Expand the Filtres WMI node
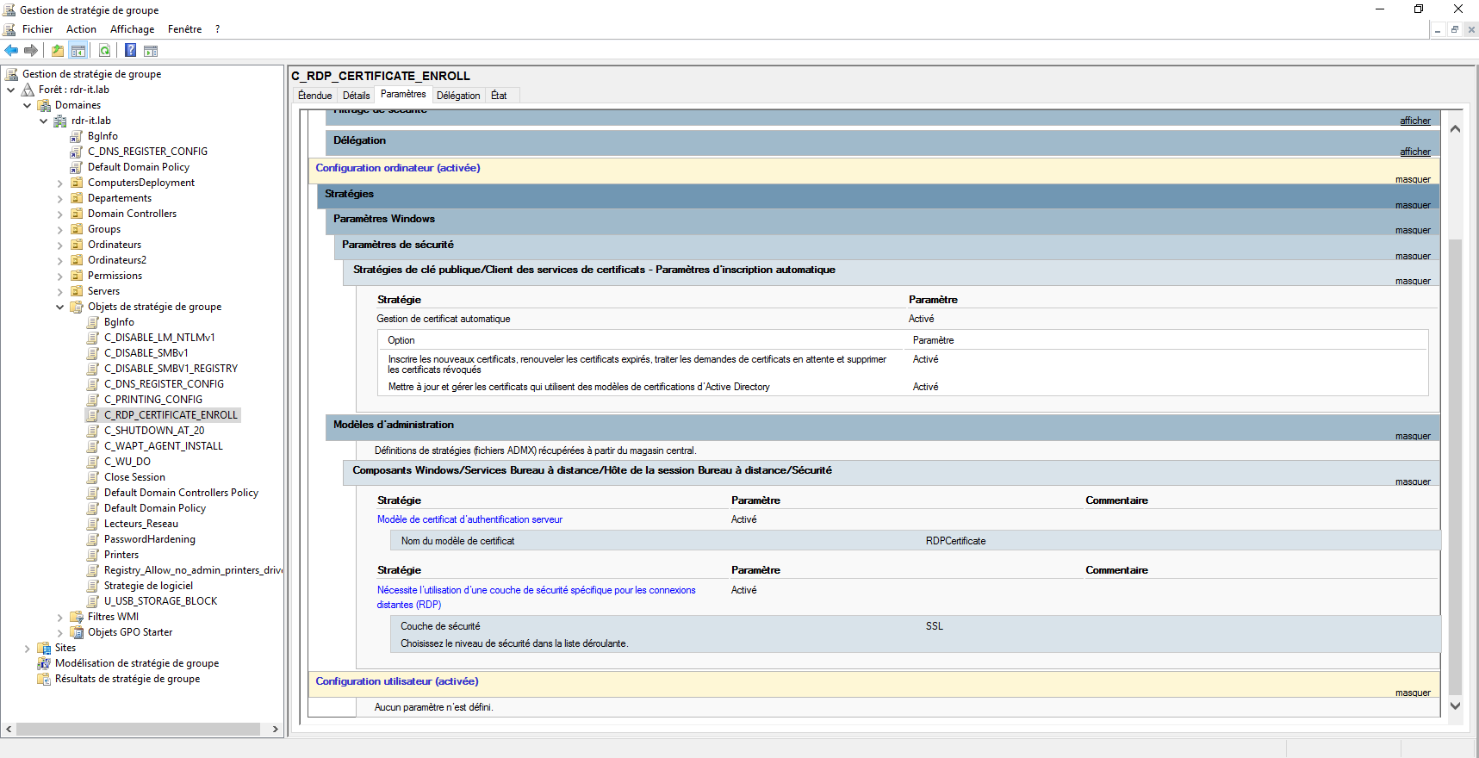Screen dimensions: 1479x758 click(x=60, y=617)
